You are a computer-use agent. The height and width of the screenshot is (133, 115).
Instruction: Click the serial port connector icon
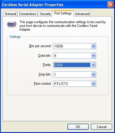tap(12, 24)
